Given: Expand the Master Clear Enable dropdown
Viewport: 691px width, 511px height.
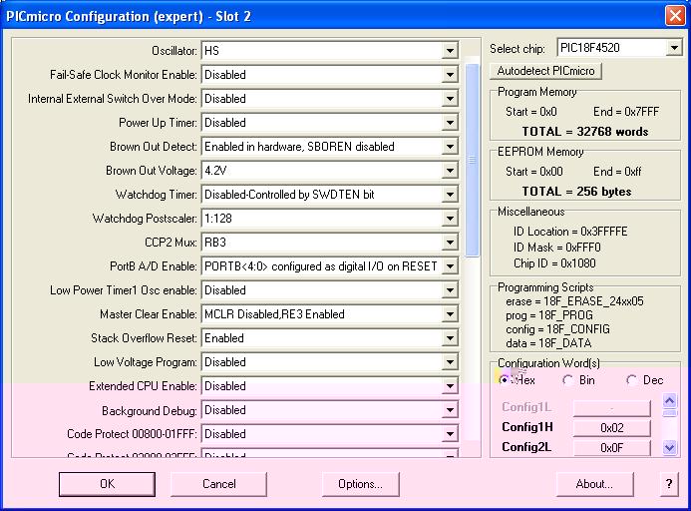Looking at the screenshot, I should pyautogui.click(x=450, y=314).
